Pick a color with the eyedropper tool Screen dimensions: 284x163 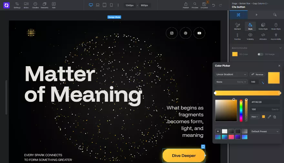269,117
